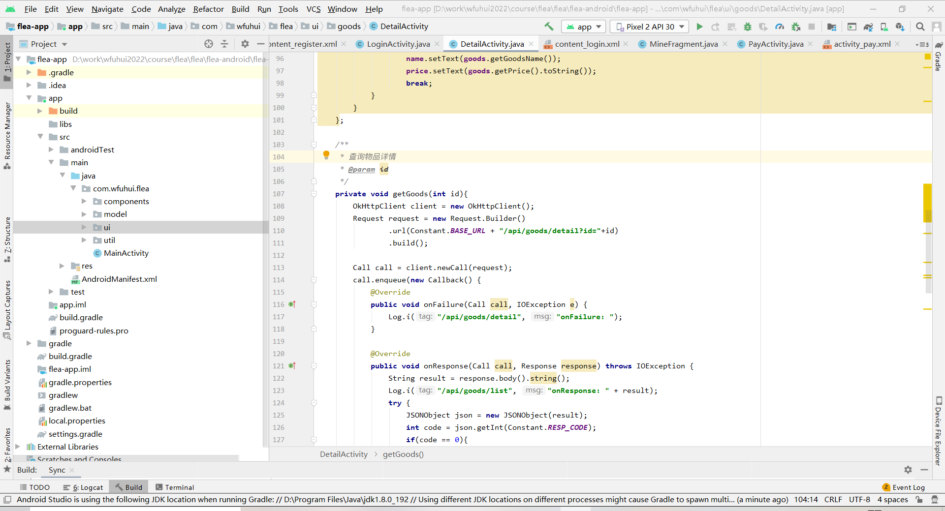Open the app run configuration dropdown

[584, 27]
